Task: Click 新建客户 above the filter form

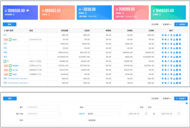Action: (181, 98)
